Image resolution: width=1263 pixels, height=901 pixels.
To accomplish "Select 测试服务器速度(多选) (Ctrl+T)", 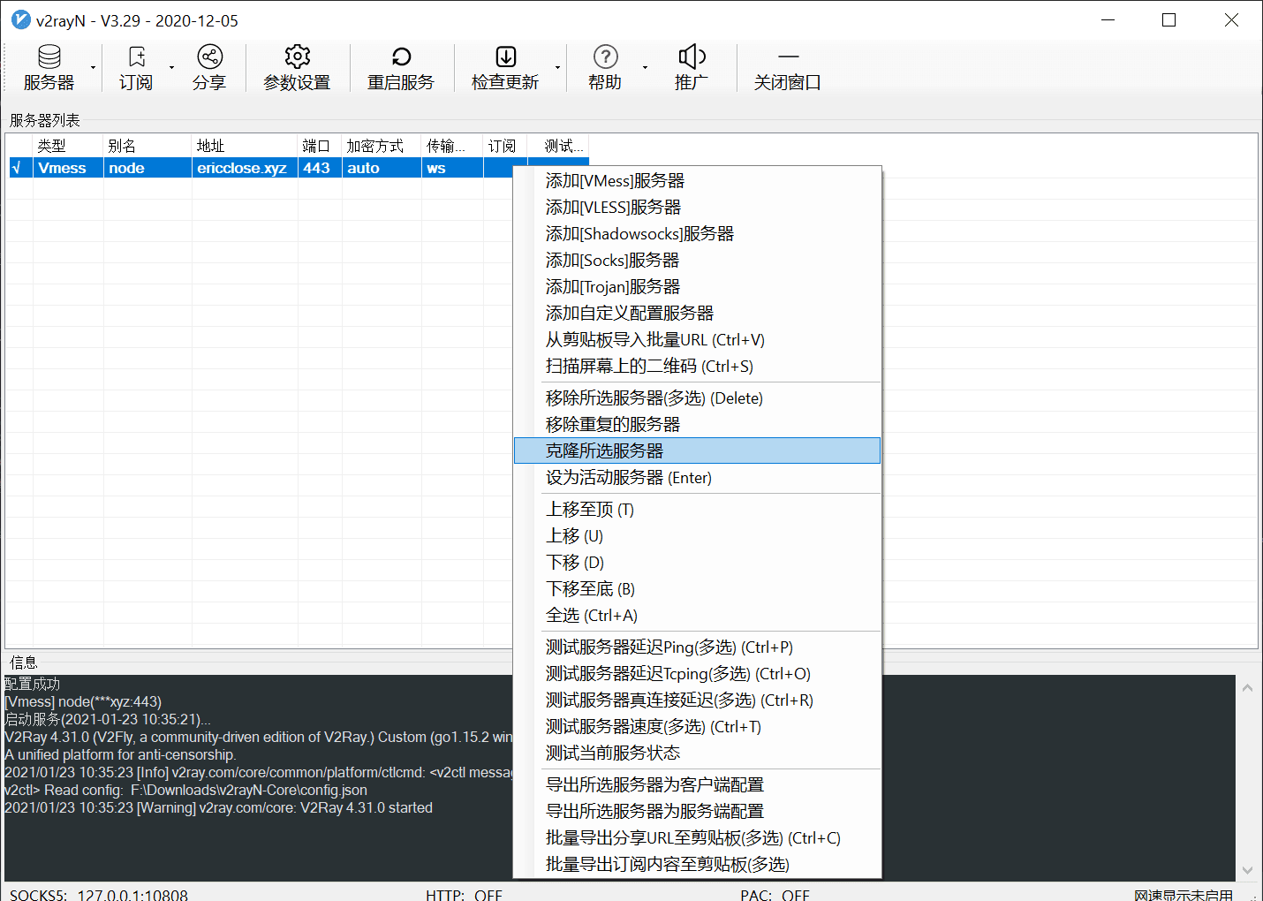I will [x=697, y=727].
